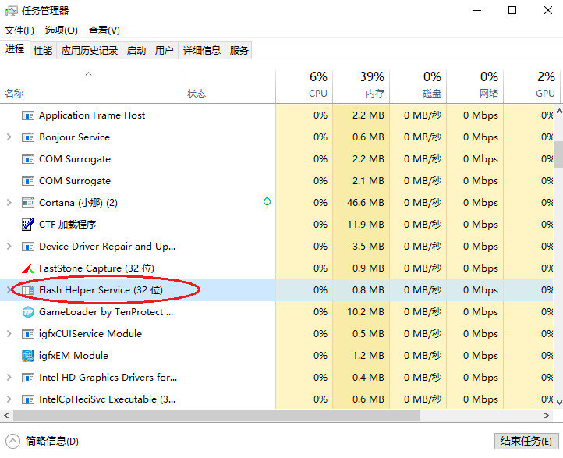Image resolution: width=563 pixels, height=458 pixels.
Task: Click the Bonjour Service process icon
Action: pyautogui.click(x=28, y=137)
